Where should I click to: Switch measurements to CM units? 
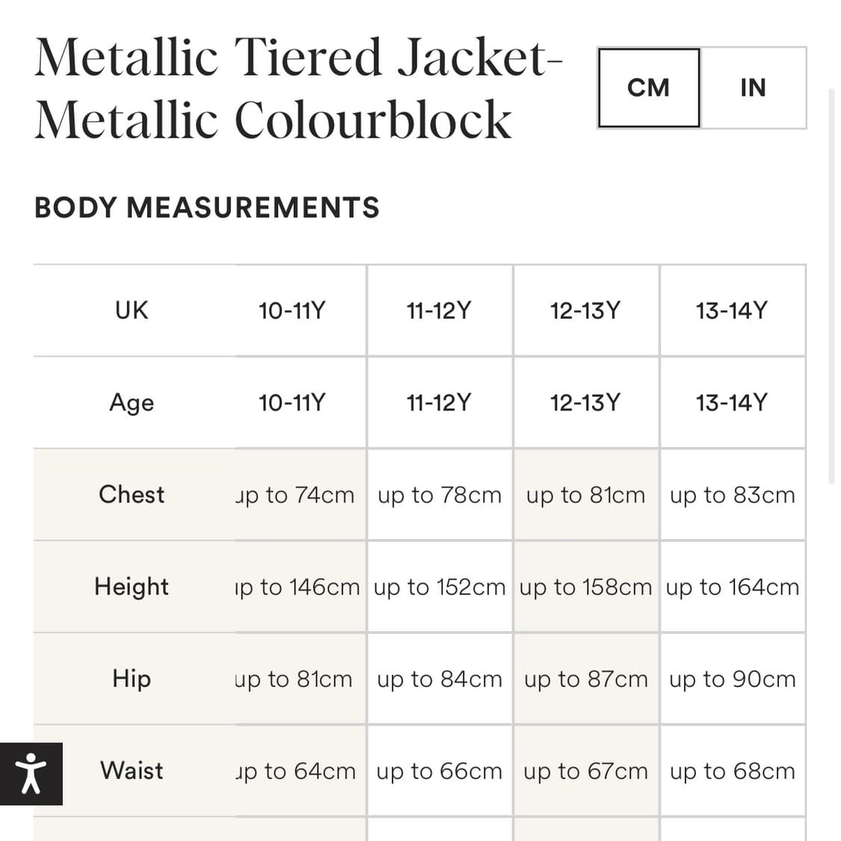click(x=648, y=87)
